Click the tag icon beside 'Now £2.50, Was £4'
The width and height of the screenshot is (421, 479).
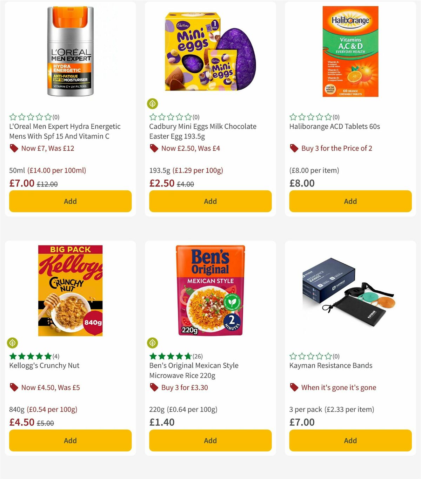(153, 148)
